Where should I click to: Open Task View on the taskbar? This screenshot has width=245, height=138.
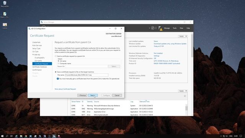coord(11,136)
